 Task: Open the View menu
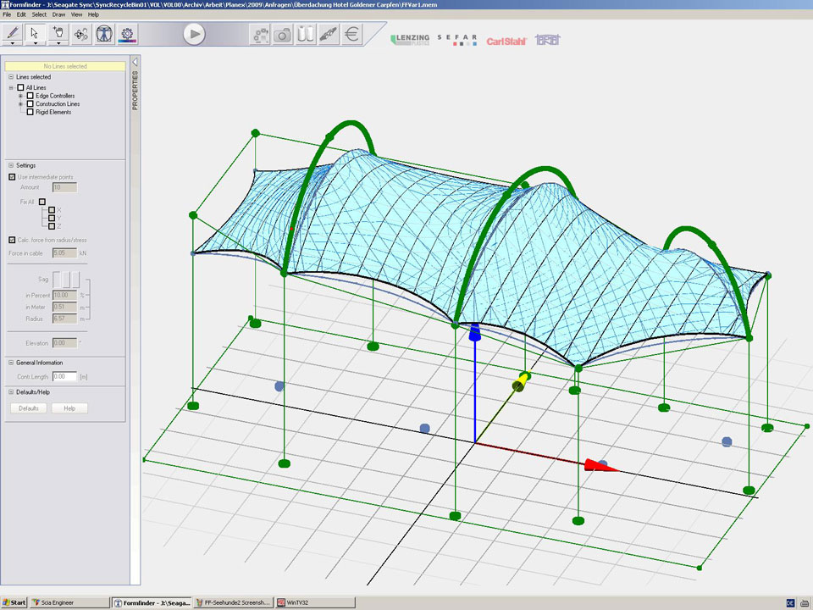pos(76,14)
